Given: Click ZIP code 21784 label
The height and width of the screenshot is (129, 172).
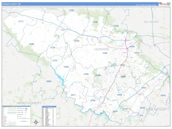Looking at the screenshot, I should pyautogui.click(x=72, y=10).
